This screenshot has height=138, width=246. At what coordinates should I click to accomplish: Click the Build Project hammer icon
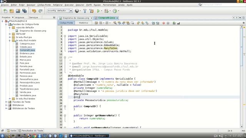85,11
